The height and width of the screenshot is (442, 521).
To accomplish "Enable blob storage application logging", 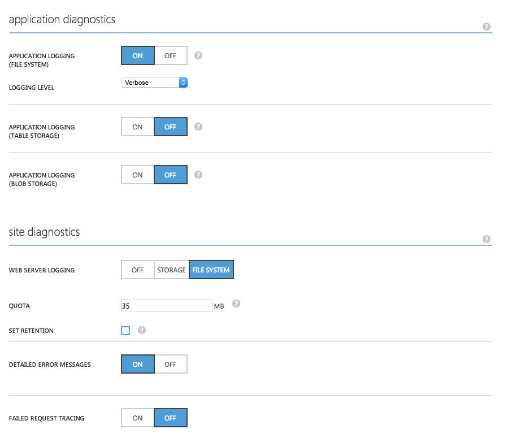I will (138, 175).
